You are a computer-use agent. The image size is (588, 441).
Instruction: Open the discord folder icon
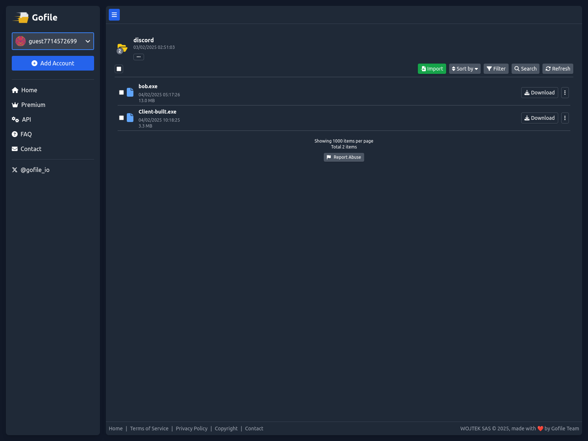pyautogui.click(x=122, y=49)
